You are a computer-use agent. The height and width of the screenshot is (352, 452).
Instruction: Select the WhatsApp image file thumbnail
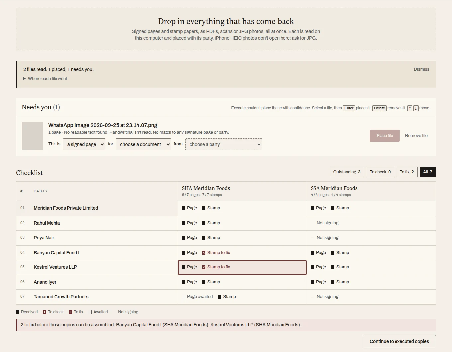pyautogui.click(x=32, y=136)
